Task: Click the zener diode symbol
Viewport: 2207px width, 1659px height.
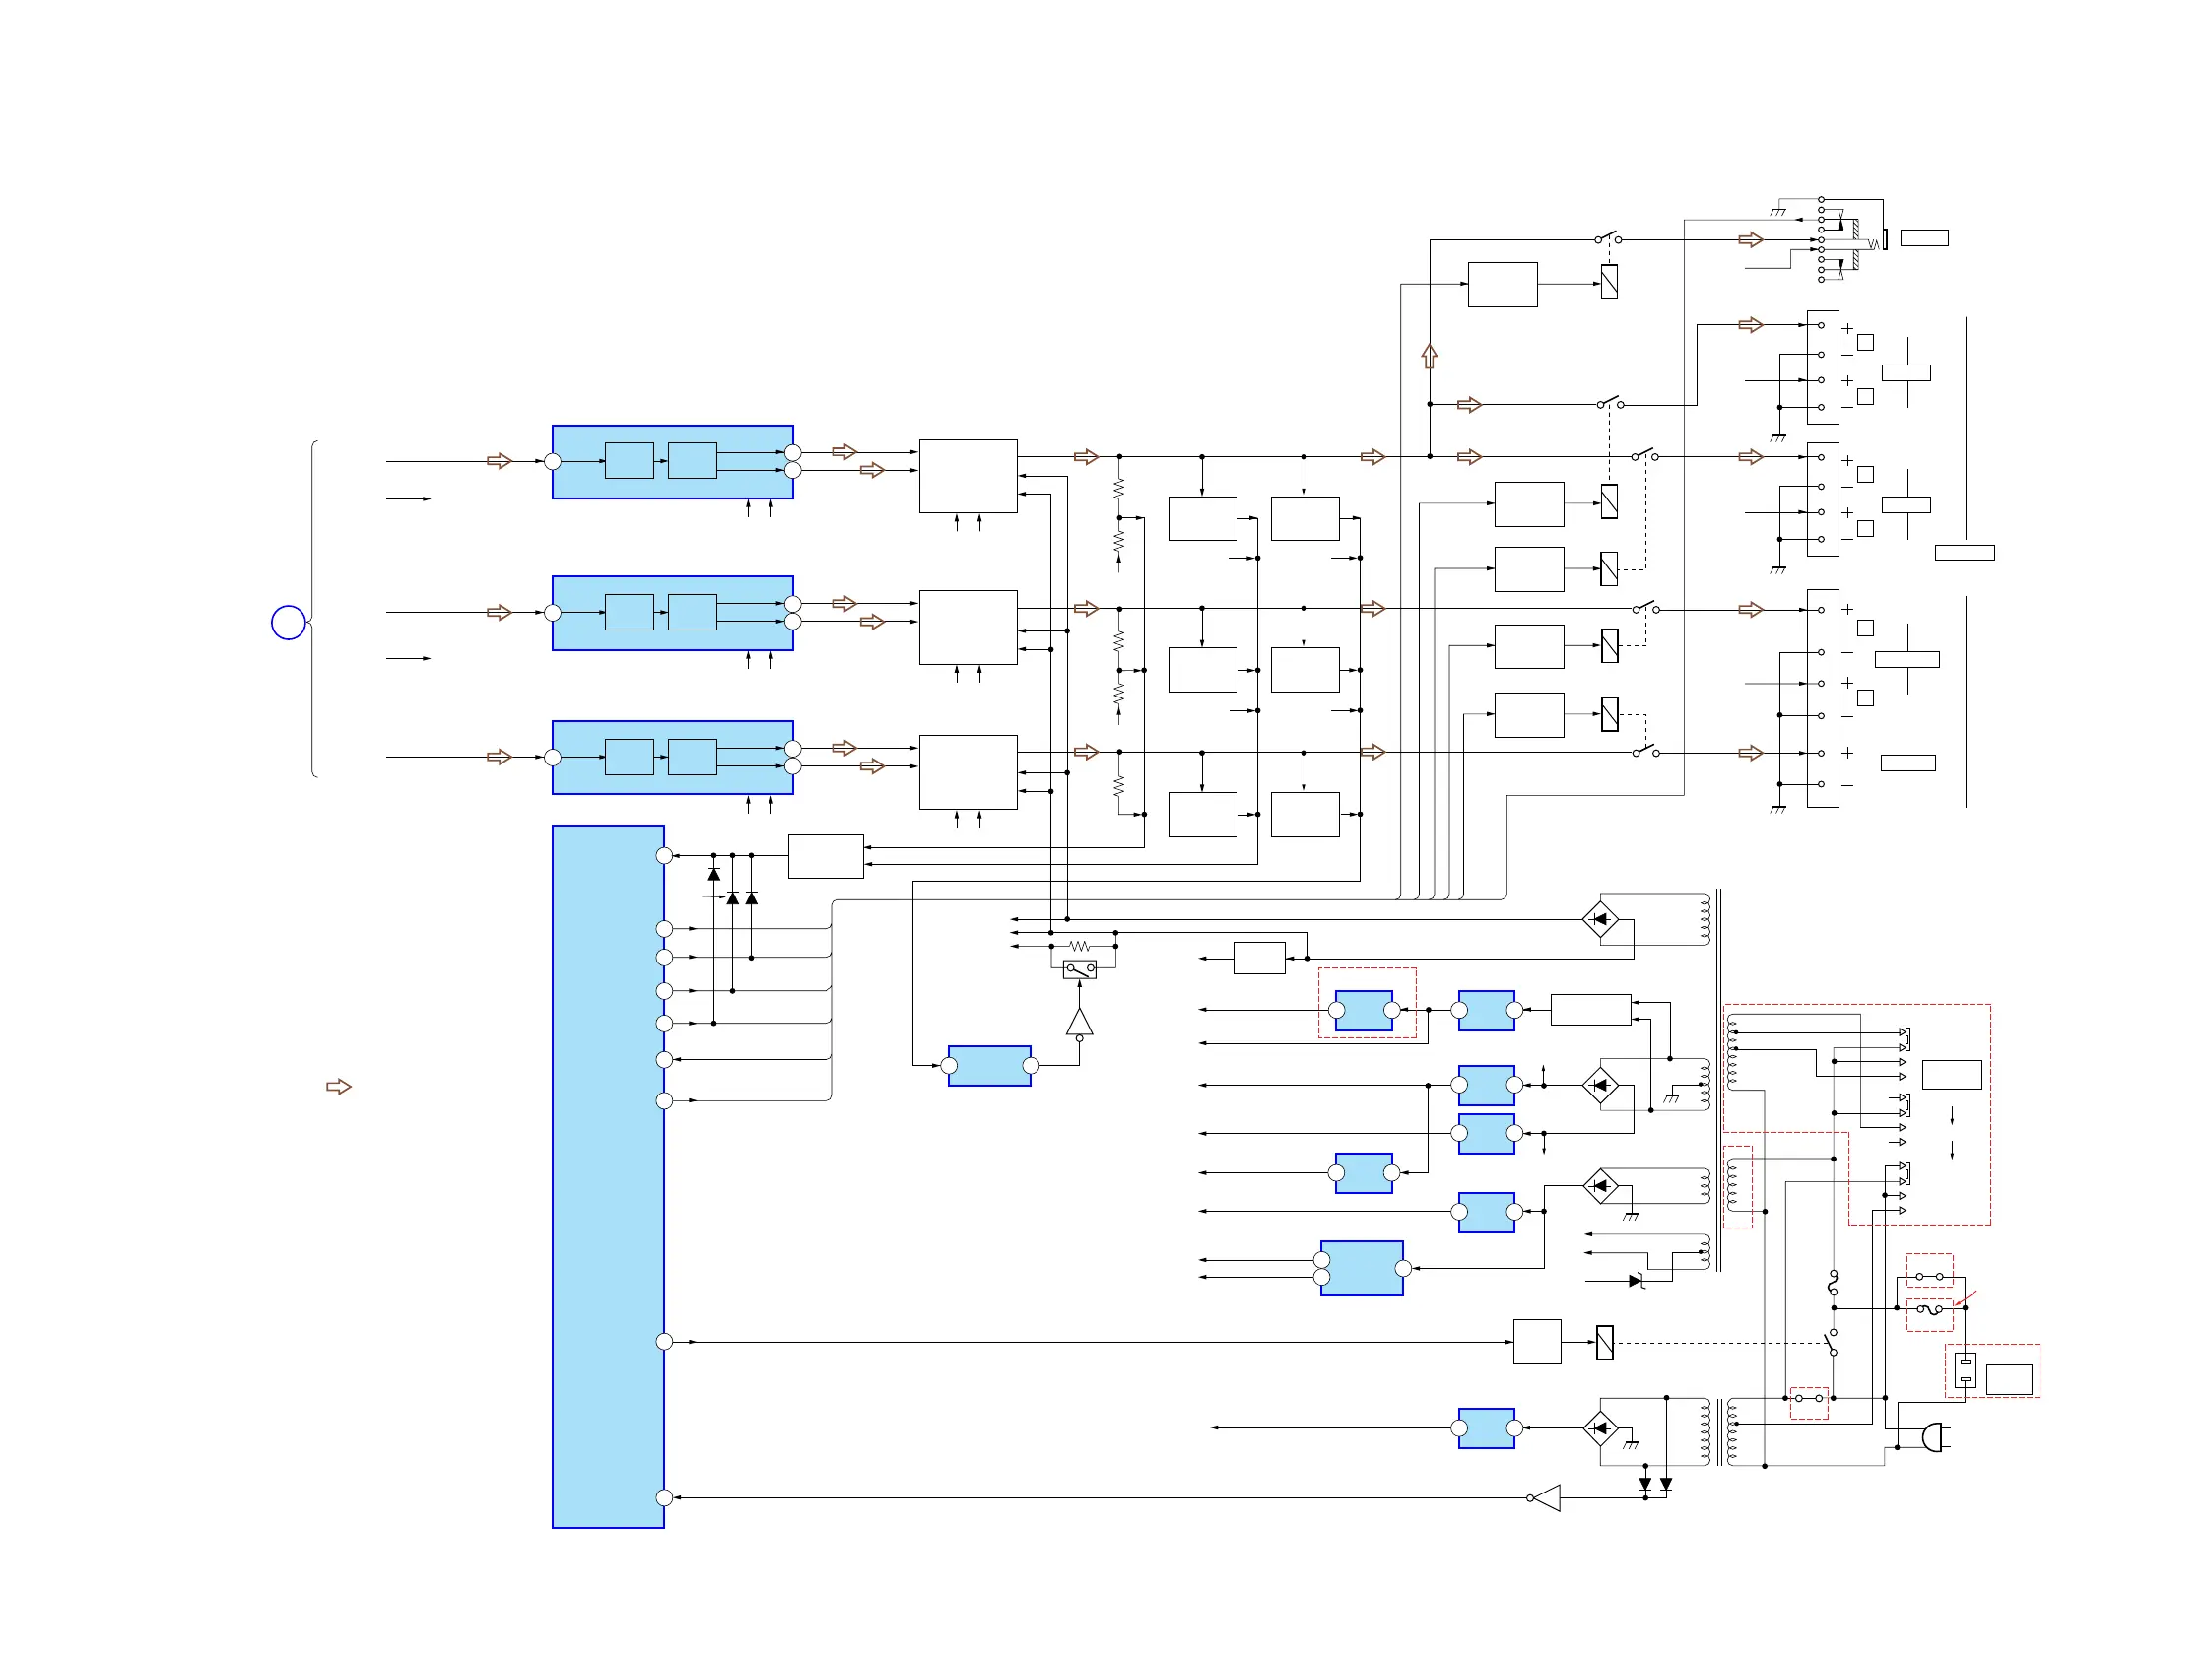Action: (1637, 1281)
